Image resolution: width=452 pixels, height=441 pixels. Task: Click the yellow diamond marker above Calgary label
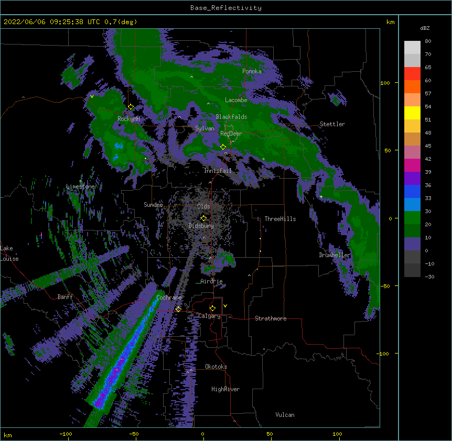click(212, 308)
